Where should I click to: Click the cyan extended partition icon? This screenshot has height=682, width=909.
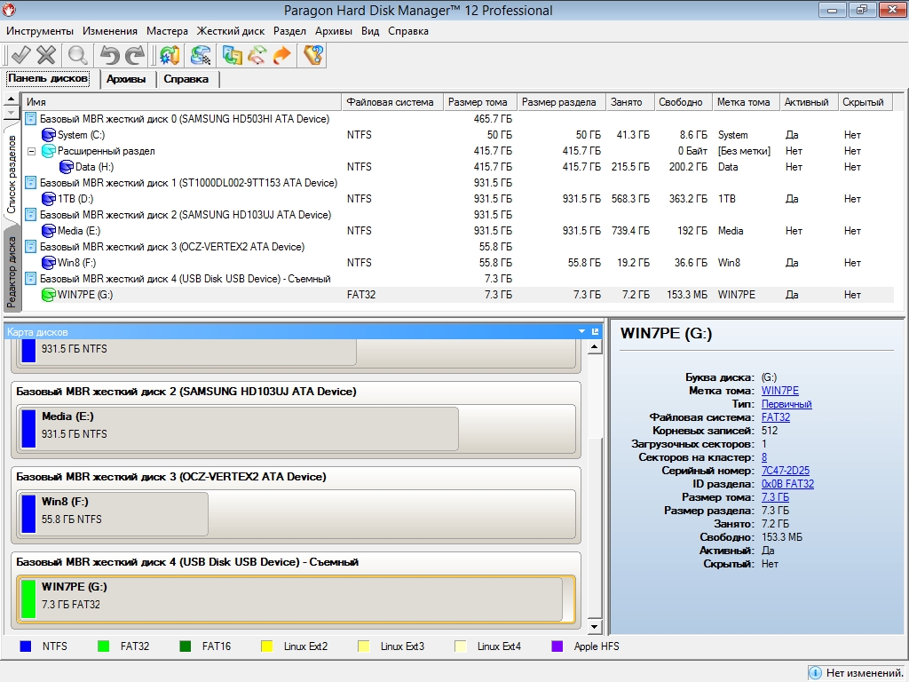[49, 151]
